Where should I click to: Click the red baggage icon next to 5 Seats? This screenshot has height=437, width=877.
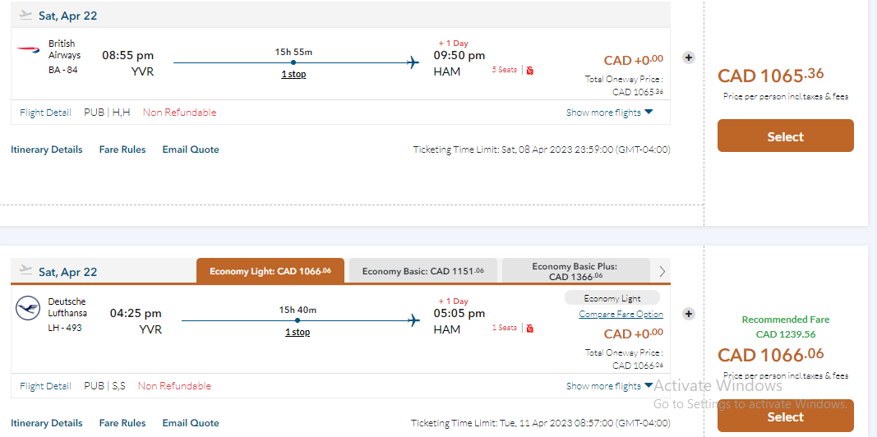[530, 71]
